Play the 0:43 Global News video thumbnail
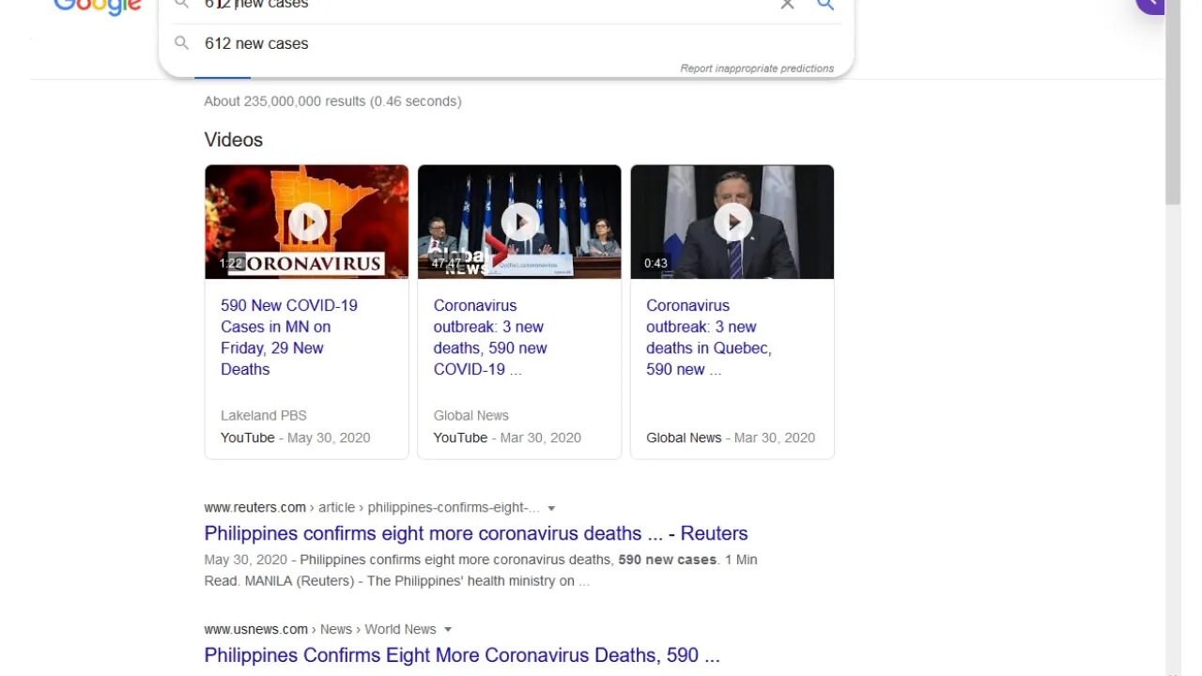1202x676 pixels. [732, 223]
